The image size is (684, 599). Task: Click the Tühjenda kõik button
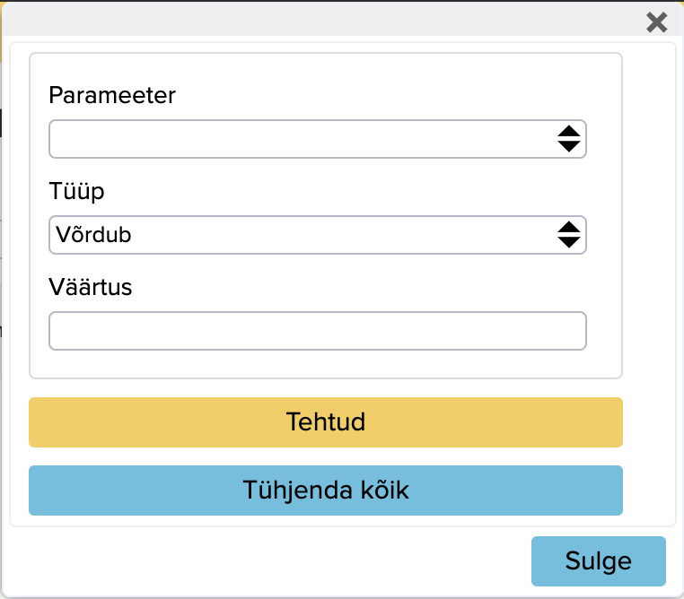[325, 490]
